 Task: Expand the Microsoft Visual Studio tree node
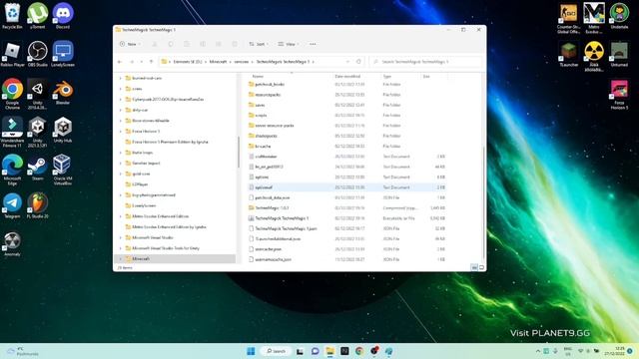coord(120,237)
